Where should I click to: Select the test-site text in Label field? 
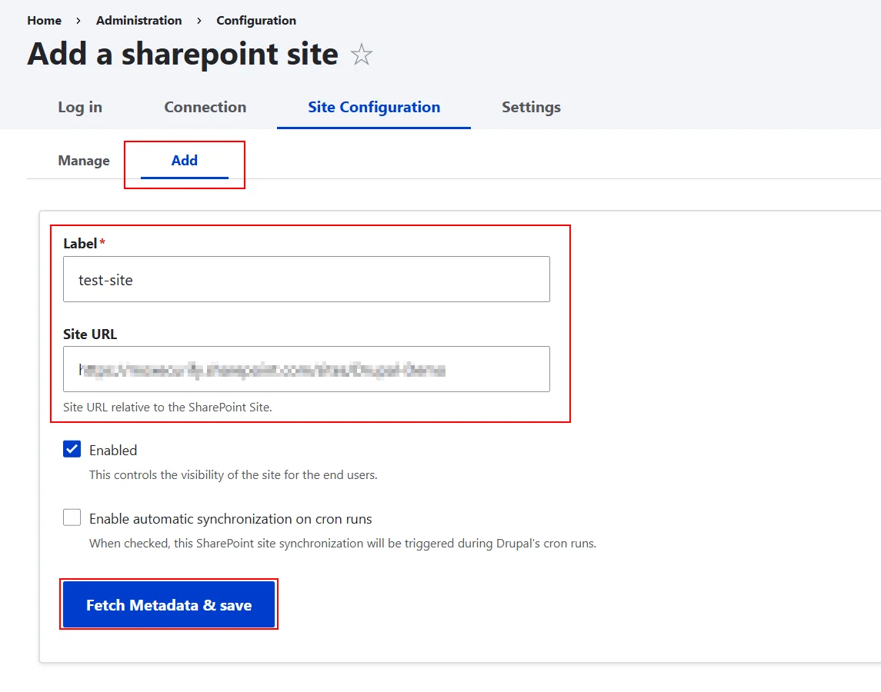click(x=105, y=280)
